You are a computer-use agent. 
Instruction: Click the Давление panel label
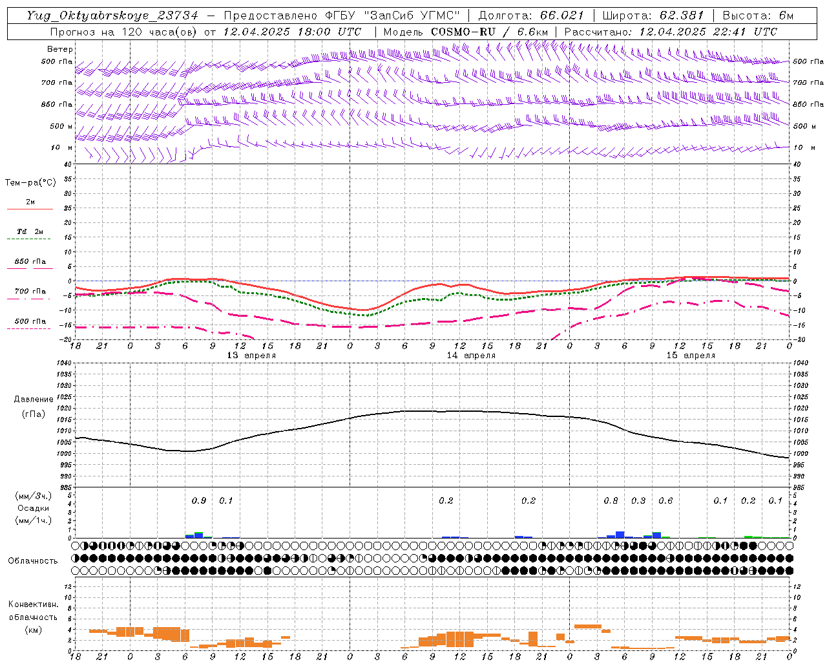[x=34, y=399]
